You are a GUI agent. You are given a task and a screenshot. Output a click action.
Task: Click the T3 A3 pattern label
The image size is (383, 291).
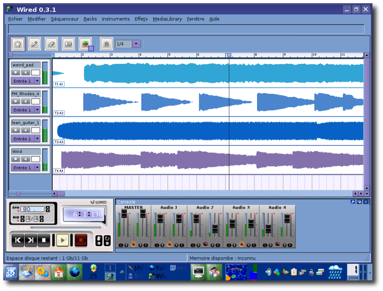[59, 142]
